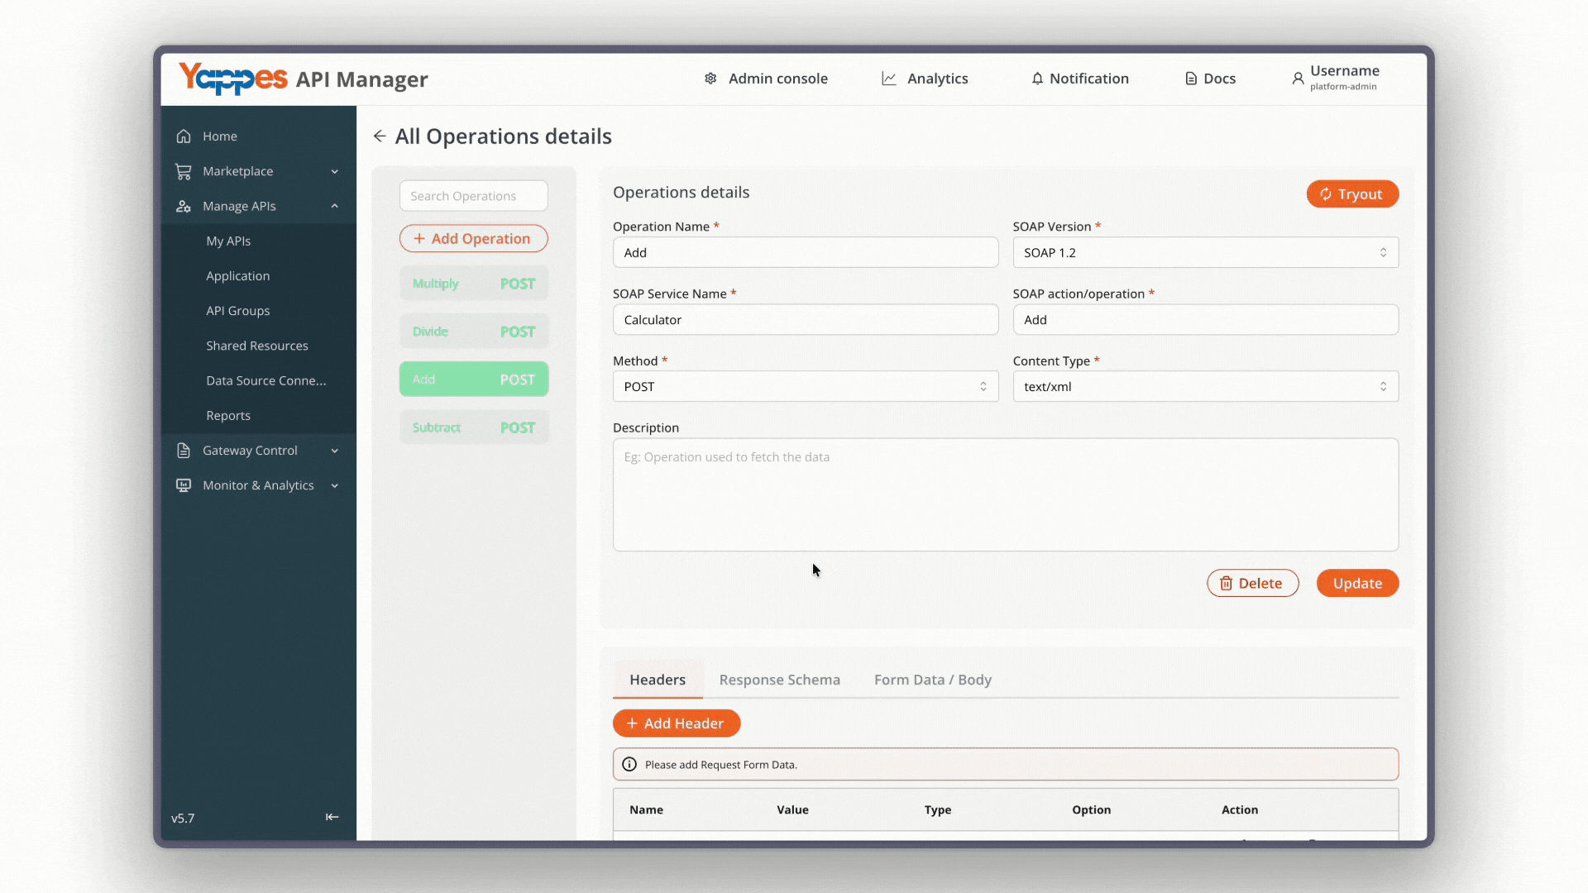Click the Description text area
The image size is (1588, 893).
pos(1006,494)
